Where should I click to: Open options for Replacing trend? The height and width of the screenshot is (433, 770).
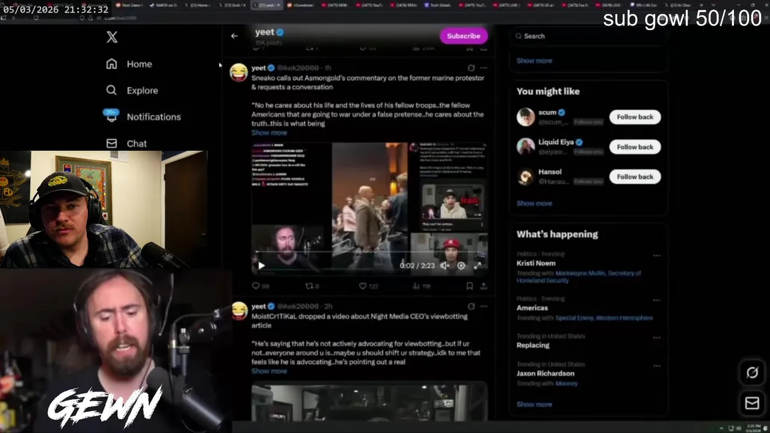point(657,337)
